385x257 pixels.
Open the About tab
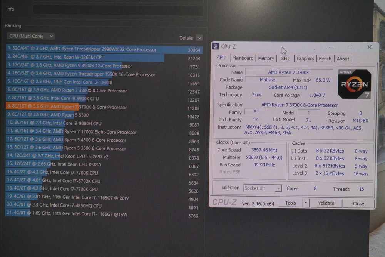(343, 59)
